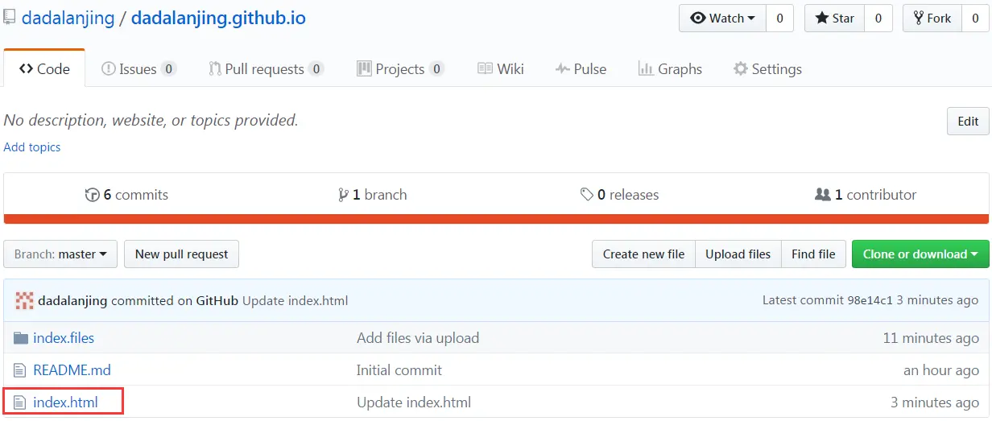Click the folder icon next to index.files
The width and height of the screenshot is (992, 421).
(x=20, y=338)
